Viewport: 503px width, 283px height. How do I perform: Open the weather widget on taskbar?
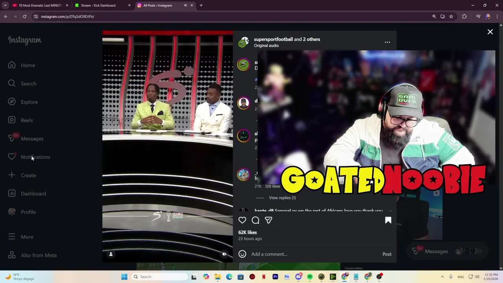click(x=20, y=277)
